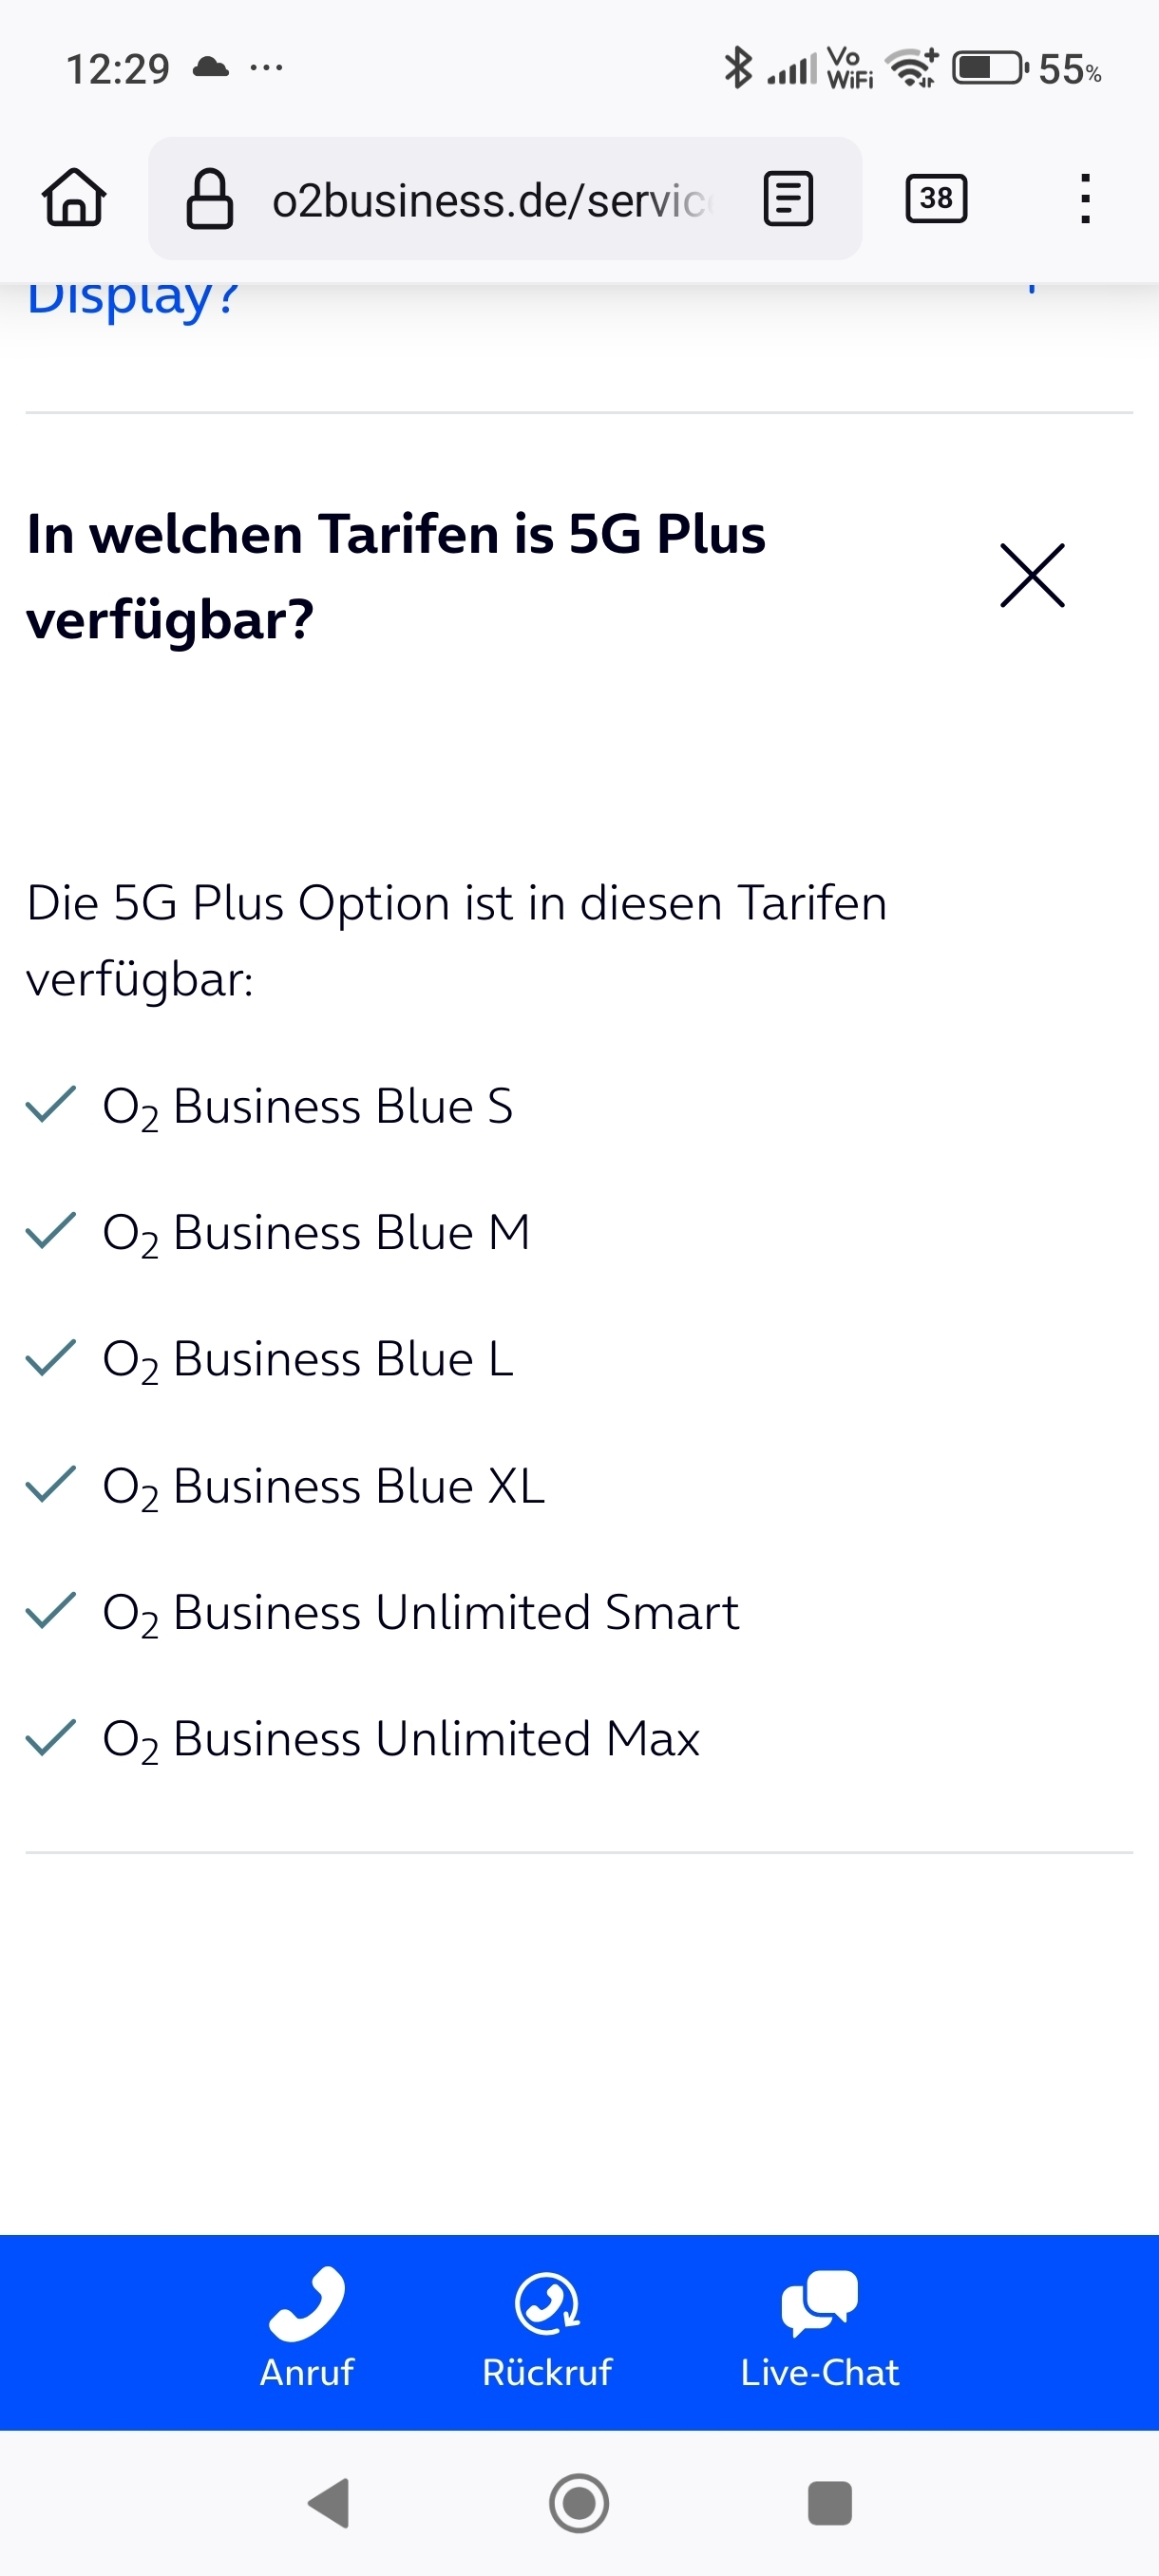
Task: Select the O2 Business Unlimited Max entry
Action: (x=401, y=1739)
